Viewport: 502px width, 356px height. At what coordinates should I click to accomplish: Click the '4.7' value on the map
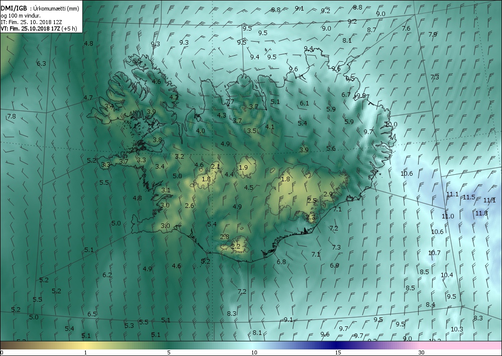click(x=88, y=97)
